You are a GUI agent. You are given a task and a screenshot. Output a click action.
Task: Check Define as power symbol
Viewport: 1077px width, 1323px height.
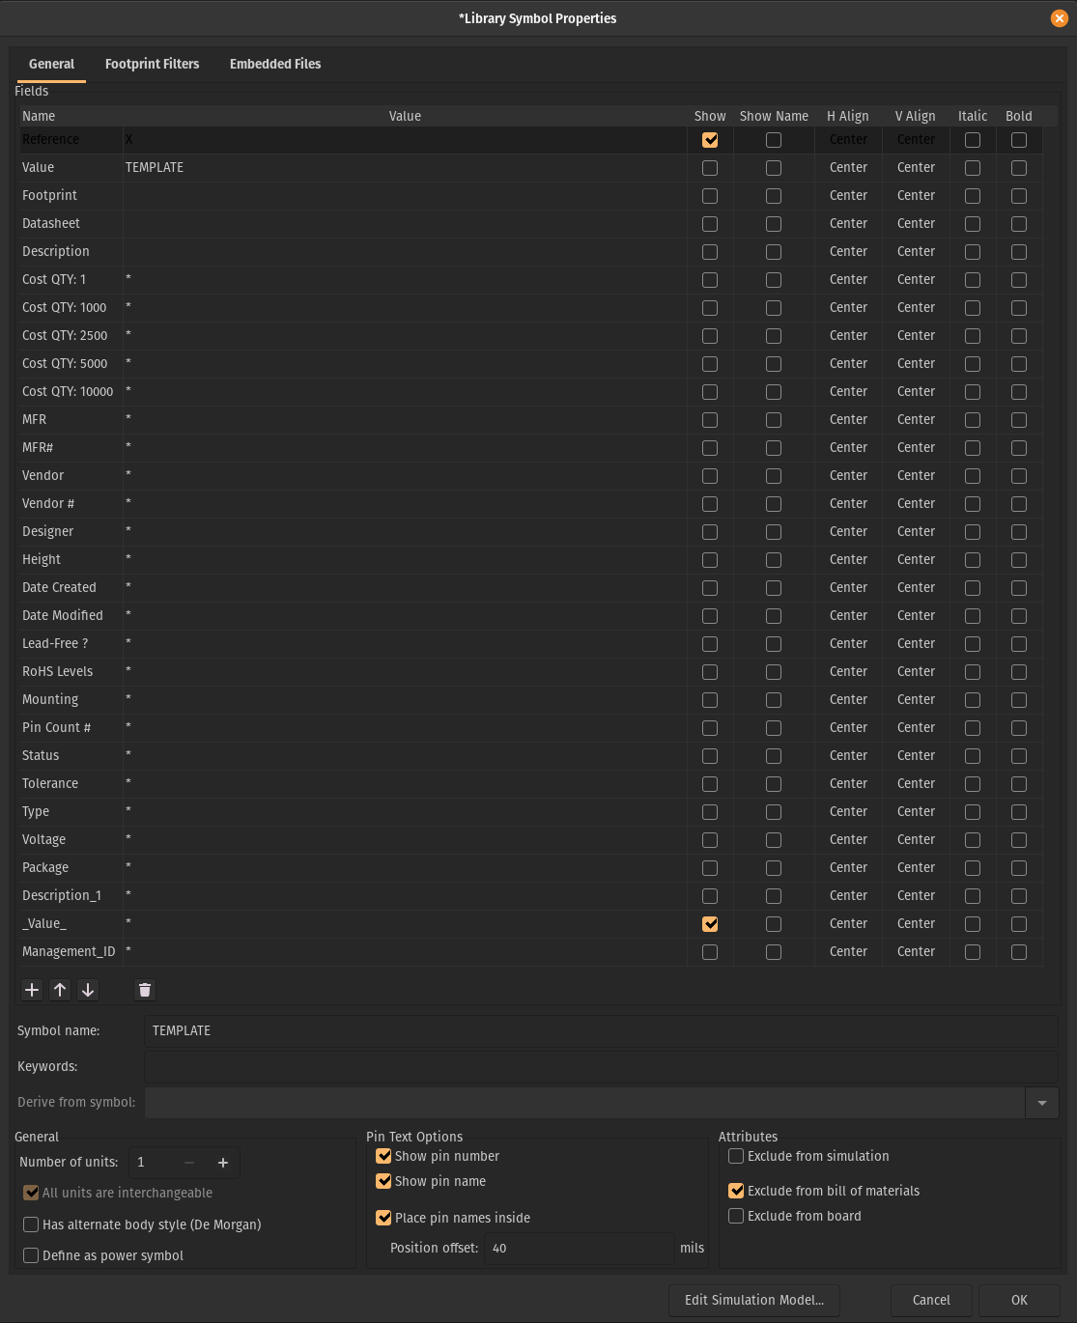tap(30, 1255)
